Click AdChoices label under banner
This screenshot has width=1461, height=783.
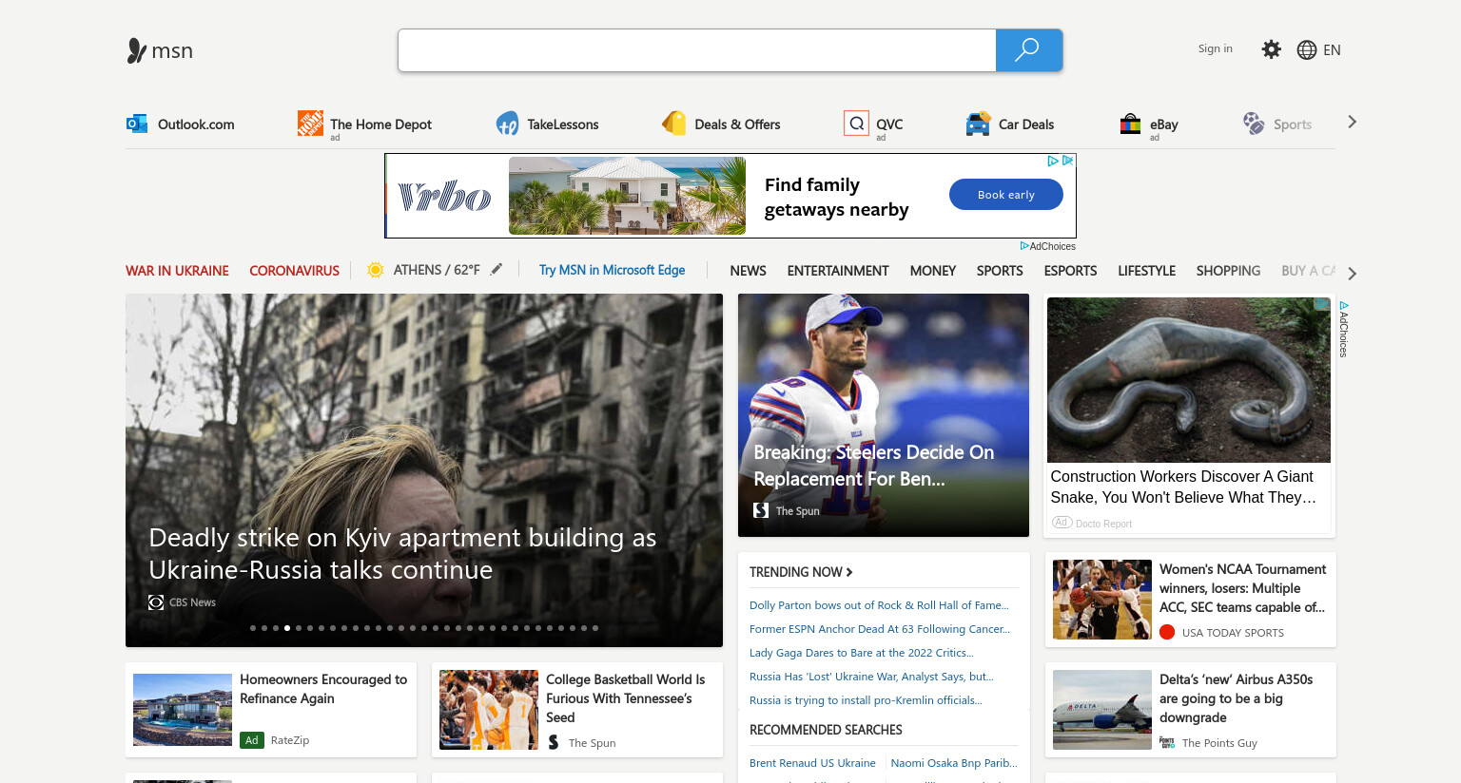point(1048,246)
